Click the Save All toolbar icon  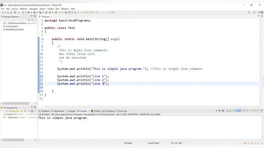coord(11,12)
